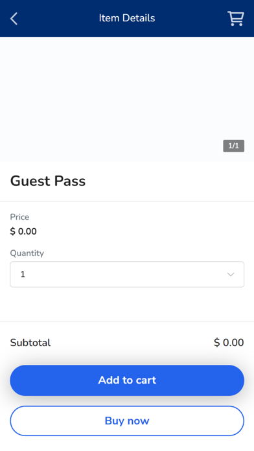Viewport: 254px width, 451px height.
Task: Click the Quantity label text
Action: click(27, 253)
